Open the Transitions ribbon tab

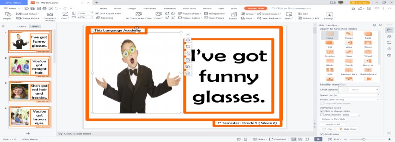point(149,9)
